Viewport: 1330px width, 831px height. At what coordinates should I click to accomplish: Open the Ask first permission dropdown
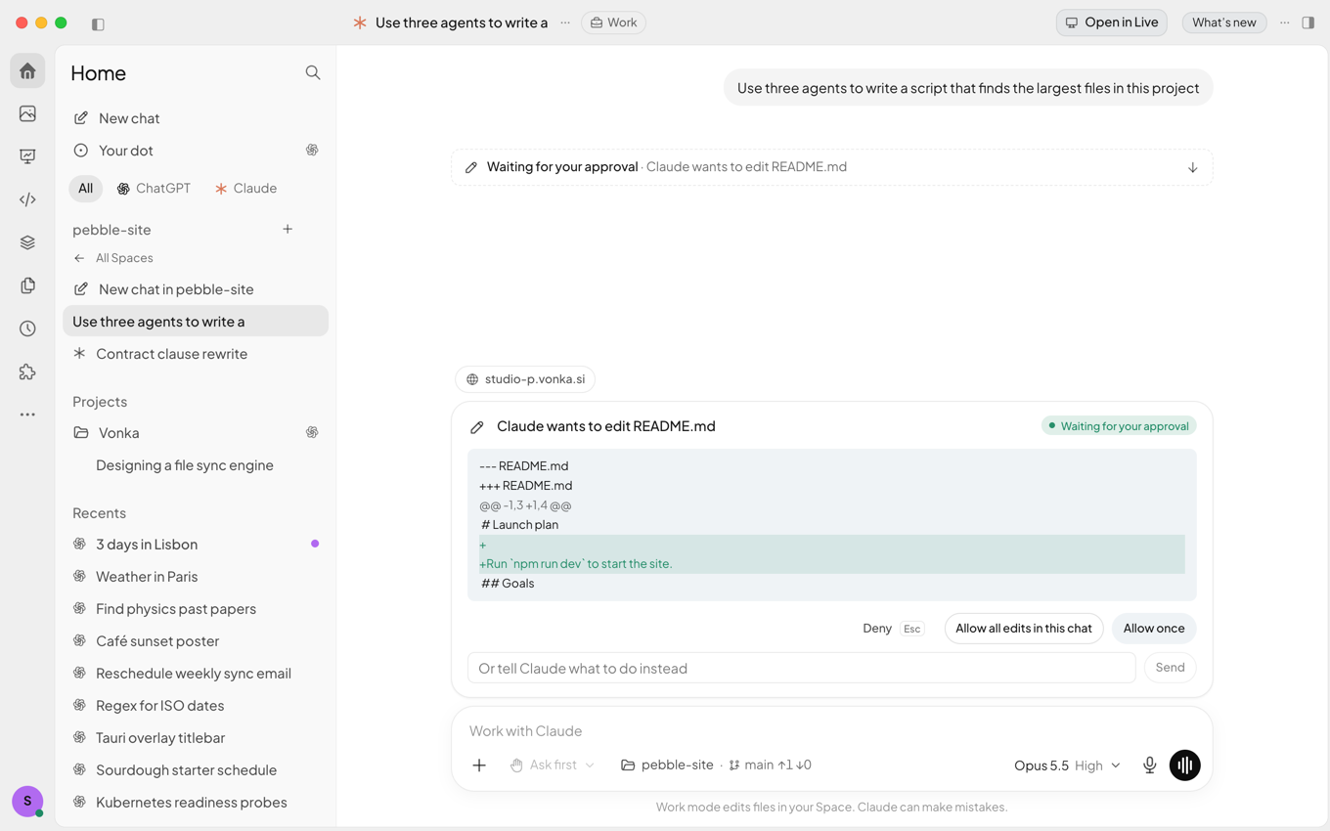(553, 765)
